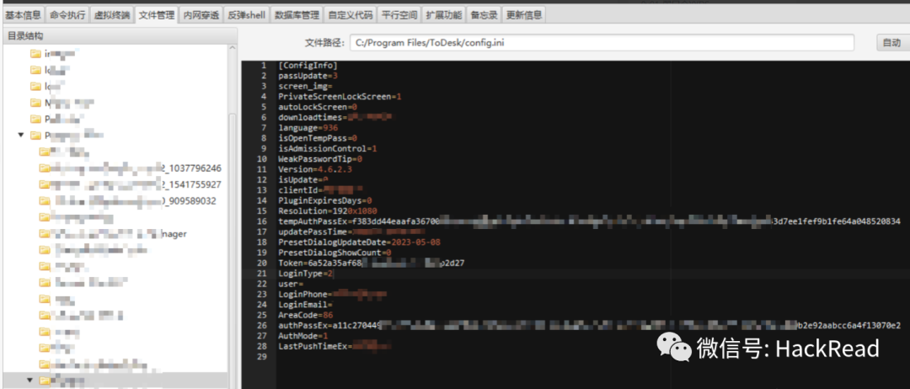Screen dimensions: 910x389
Task: Click the AuthMode=1 line
Action: (303, 336)
